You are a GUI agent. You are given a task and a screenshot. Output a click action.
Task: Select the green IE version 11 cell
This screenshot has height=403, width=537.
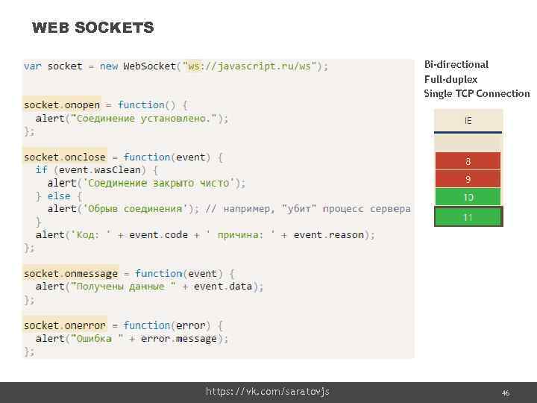(468, 217)
